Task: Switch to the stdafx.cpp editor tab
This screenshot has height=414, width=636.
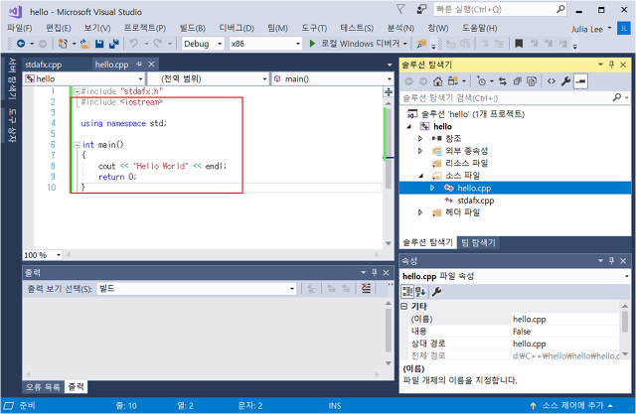Action: pyautogui.click(x=44, y=65)
